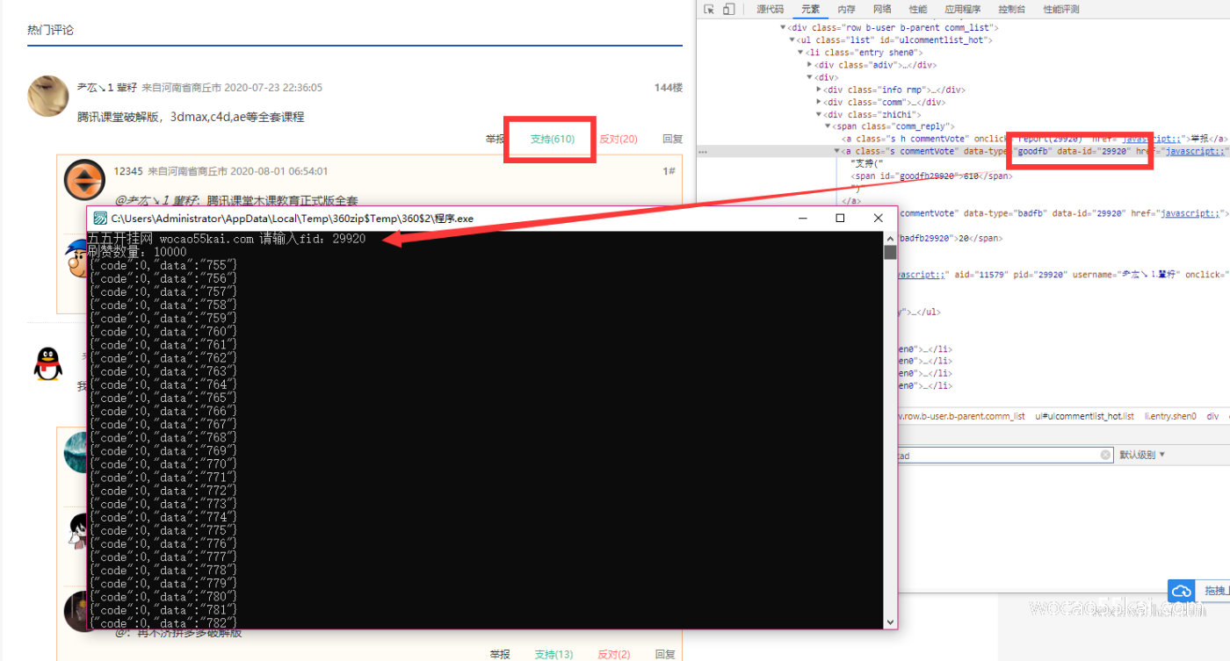Click the 144楼 floor label
1230x661 pixels.
click(669, 88)
